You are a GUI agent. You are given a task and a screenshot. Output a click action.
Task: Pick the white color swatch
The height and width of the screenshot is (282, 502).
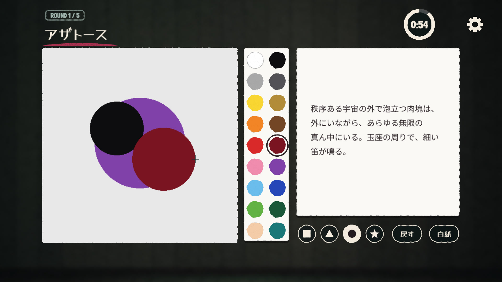[255, 60]
